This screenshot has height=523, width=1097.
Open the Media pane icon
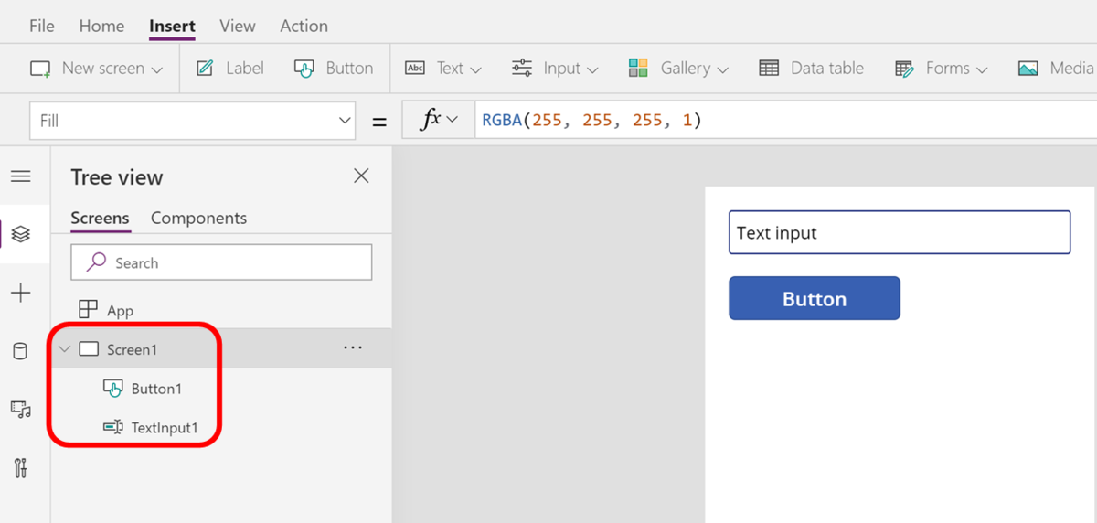click(x=20, y=409)
